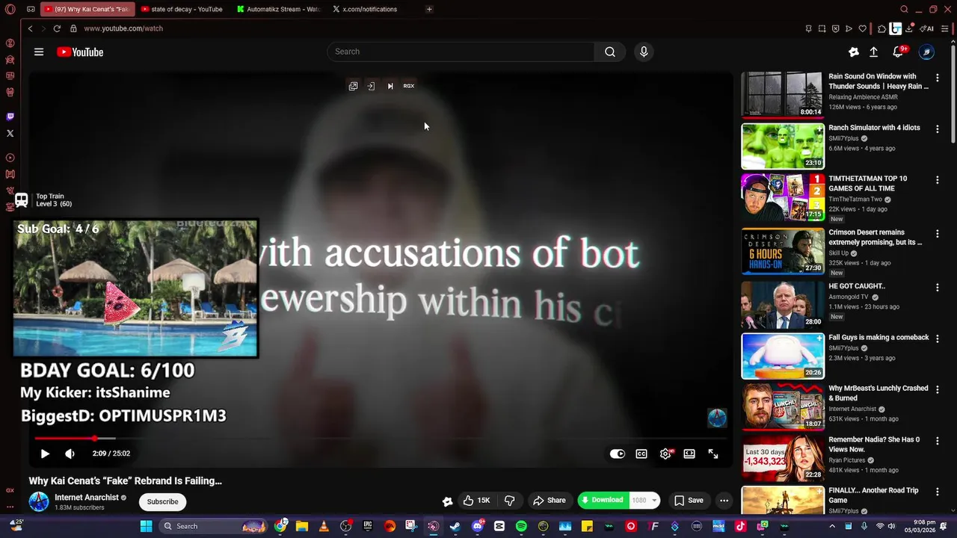Open Steam from the taskbar

455,526
